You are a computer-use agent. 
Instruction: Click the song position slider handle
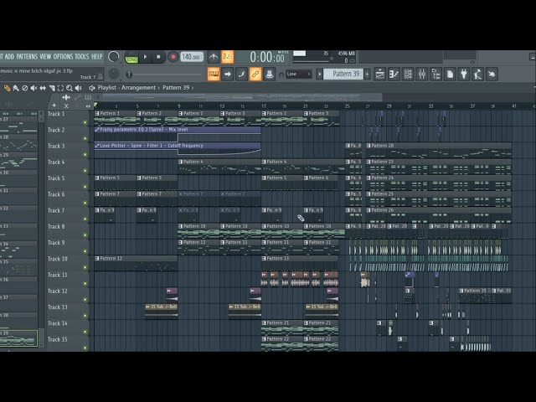pyautogui.click(x=129, y=75)
